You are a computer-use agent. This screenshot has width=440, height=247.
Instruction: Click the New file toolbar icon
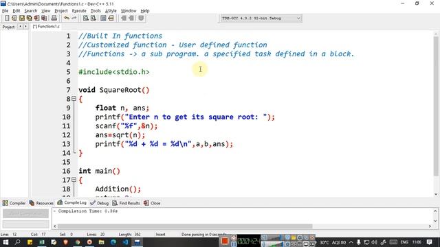point(7,18)
